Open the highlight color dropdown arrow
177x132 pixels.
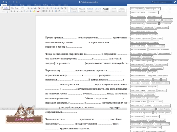[36, 11]
